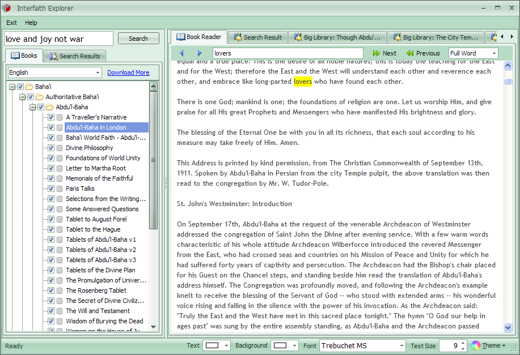Jump to next match with green Next arrows

pos(384,53)
